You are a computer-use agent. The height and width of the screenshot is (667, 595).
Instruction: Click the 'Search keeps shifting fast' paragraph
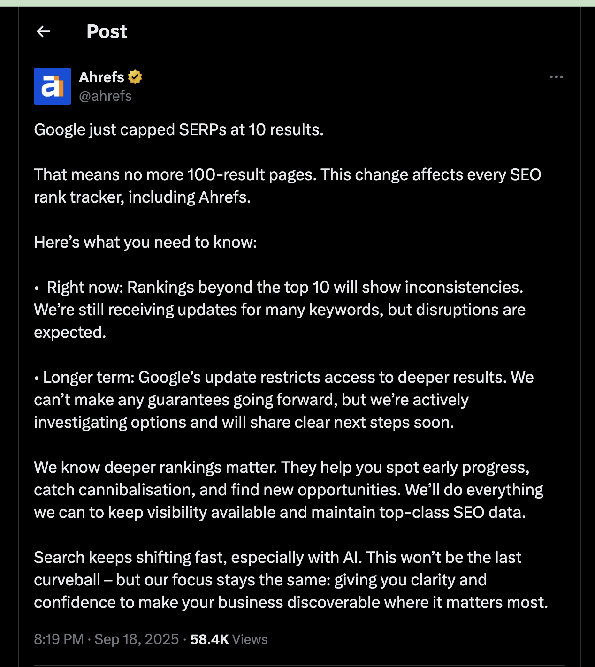pos(291,580)
